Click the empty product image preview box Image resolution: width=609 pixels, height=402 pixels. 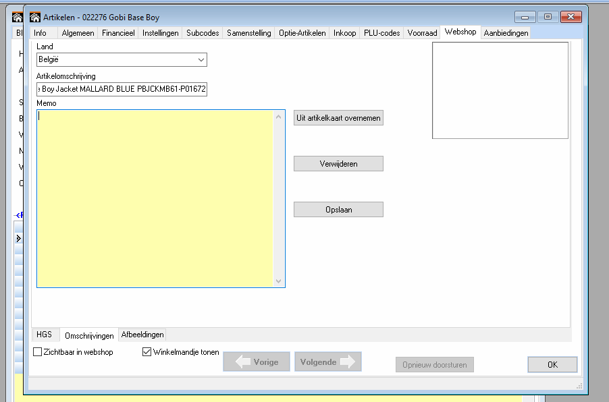point(500,90)
